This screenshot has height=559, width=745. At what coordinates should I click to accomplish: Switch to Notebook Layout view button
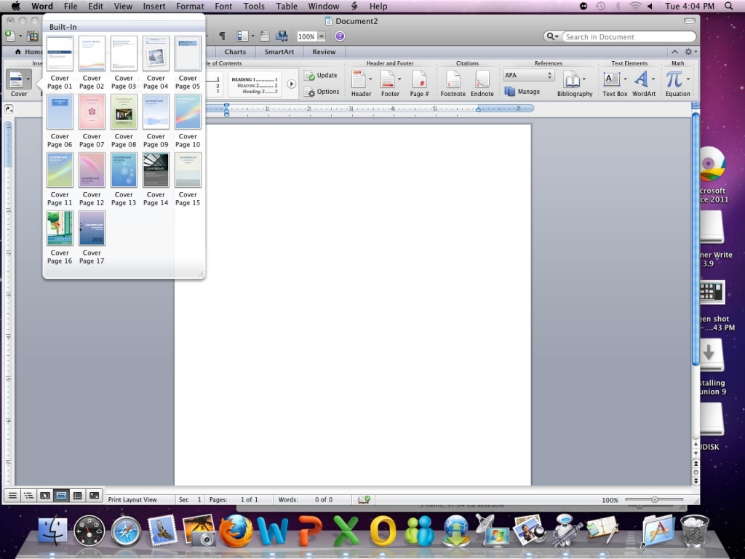click(77, 496)
